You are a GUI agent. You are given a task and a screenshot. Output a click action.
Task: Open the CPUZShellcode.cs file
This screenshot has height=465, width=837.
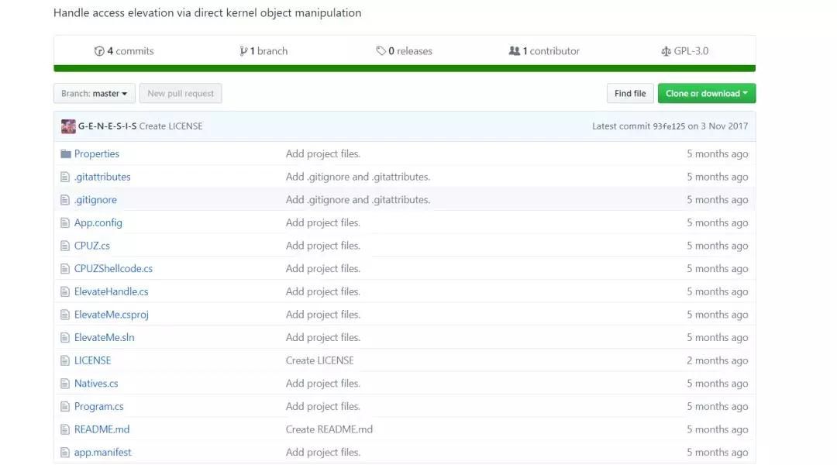[x=113, y=268]
